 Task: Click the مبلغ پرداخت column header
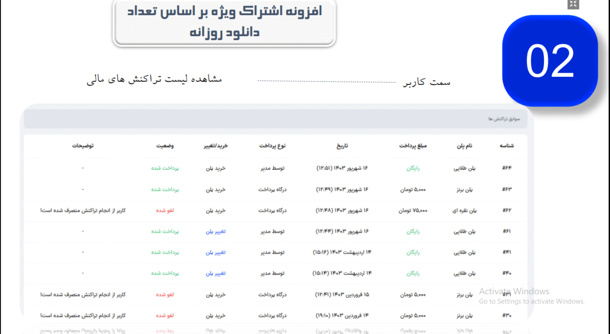(x=413, y=146)
